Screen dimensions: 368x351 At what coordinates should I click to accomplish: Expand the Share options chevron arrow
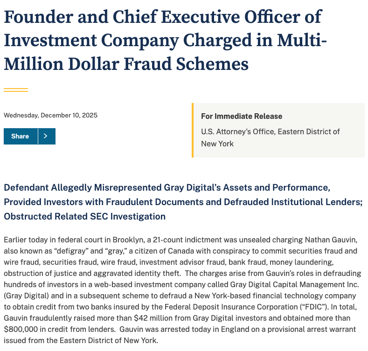point(47,136)
